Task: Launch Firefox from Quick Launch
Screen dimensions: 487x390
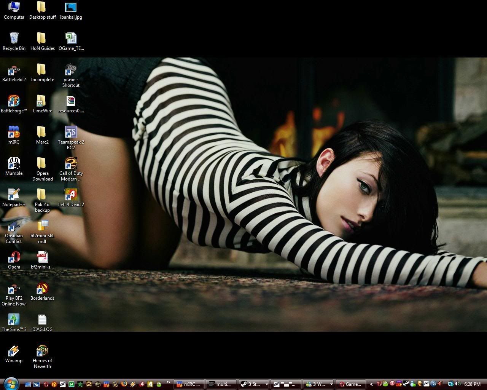Action: point(124,384)
